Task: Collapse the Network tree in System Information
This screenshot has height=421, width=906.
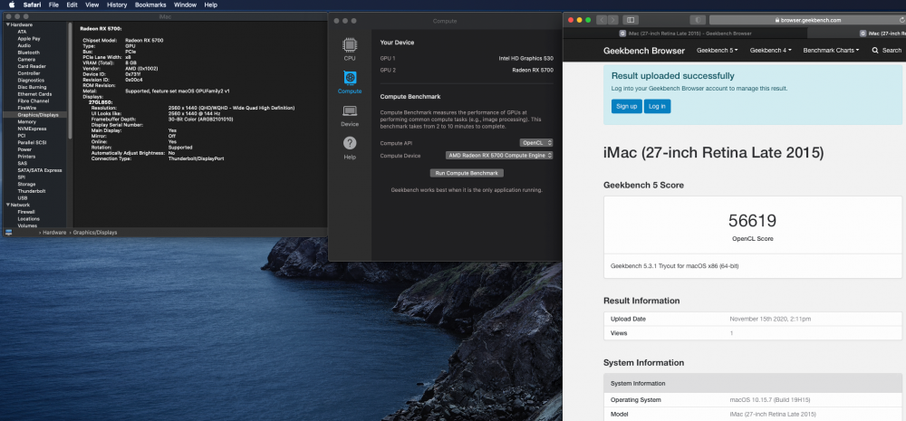Action: point(7,205)
